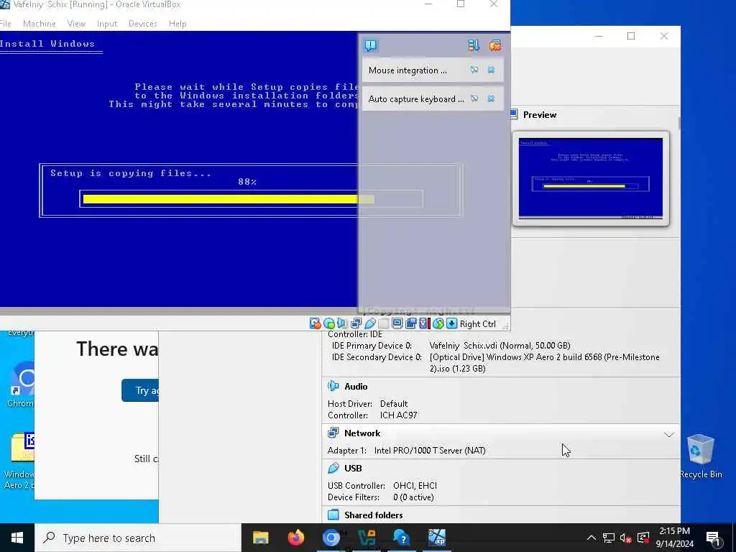The width and height of the screenshot is (736, 552).
Task: Click the Network icon in details pane
Action: point(333,432)
